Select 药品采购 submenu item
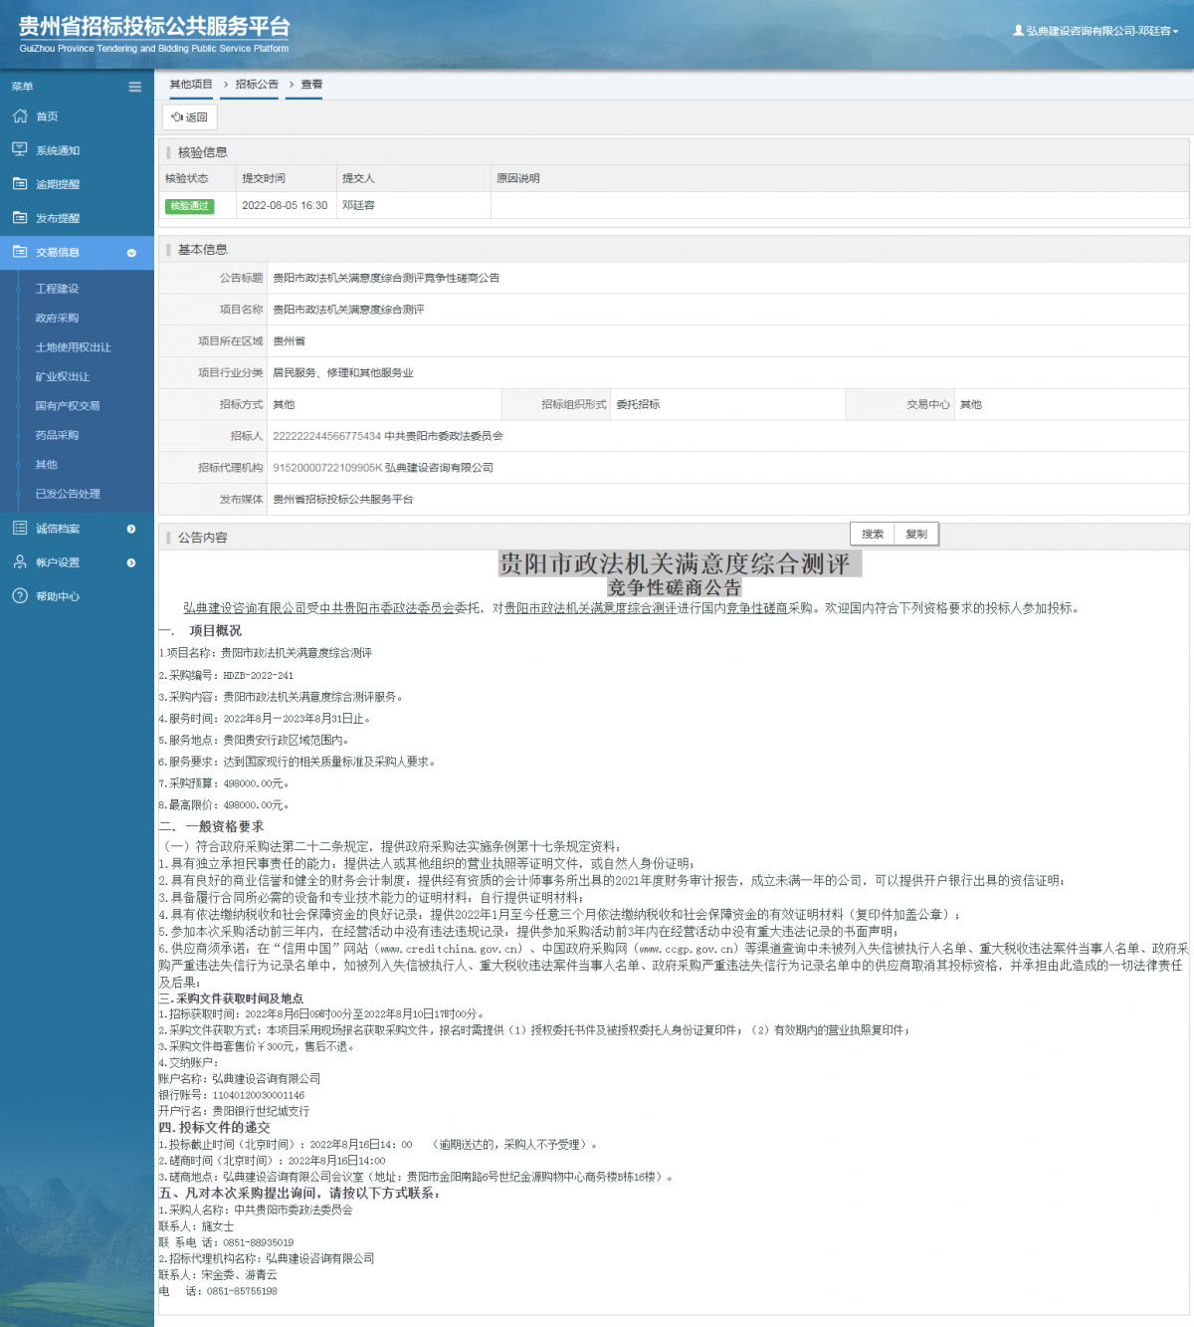 (57, 435)
